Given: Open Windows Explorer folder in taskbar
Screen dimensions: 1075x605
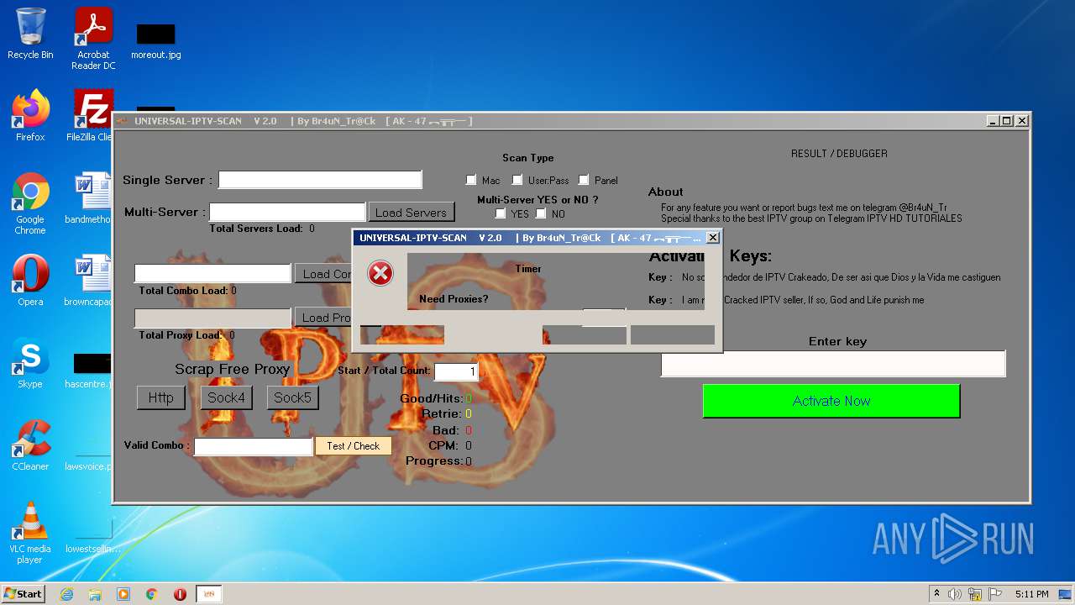Looking at the screenshot, I should coord(95,594).
